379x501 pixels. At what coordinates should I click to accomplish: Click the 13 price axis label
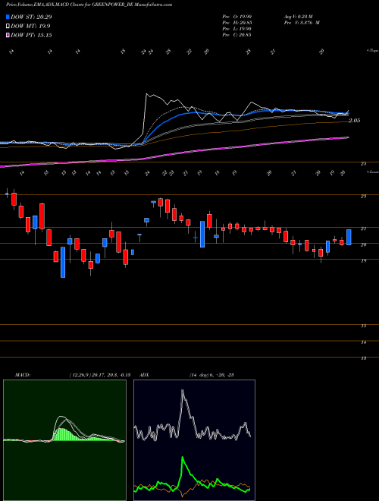pyautogui.click(x=363, y=358)
